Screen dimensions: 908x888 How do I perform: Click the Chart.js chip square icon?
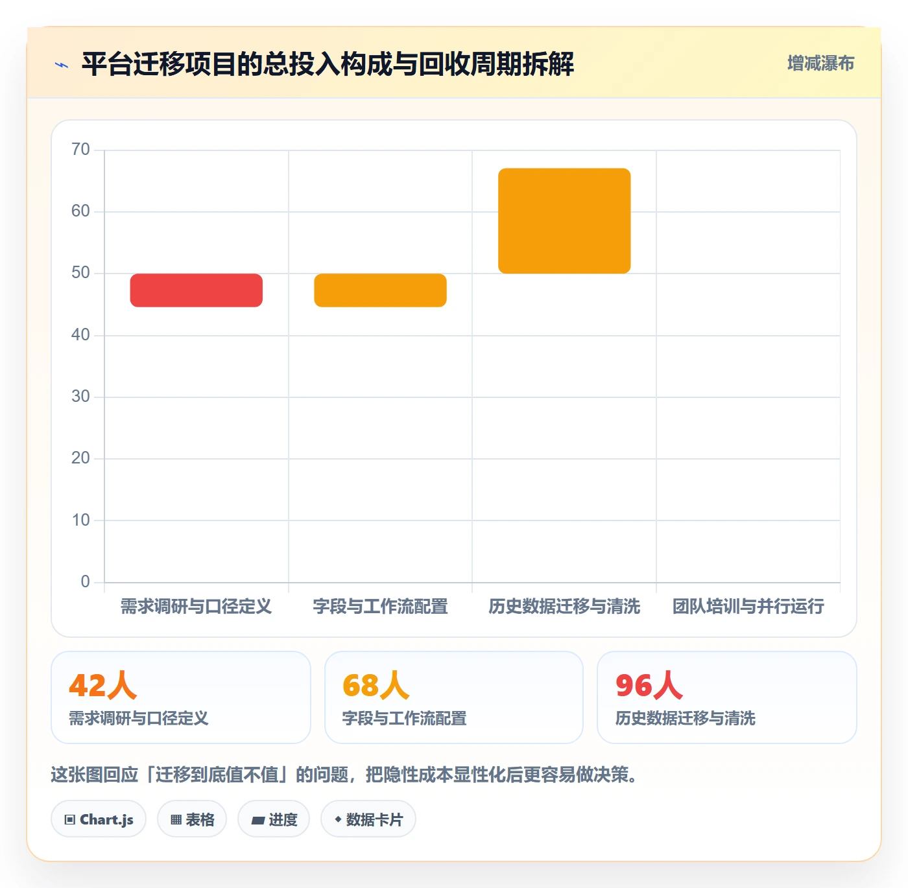[70, 820]
